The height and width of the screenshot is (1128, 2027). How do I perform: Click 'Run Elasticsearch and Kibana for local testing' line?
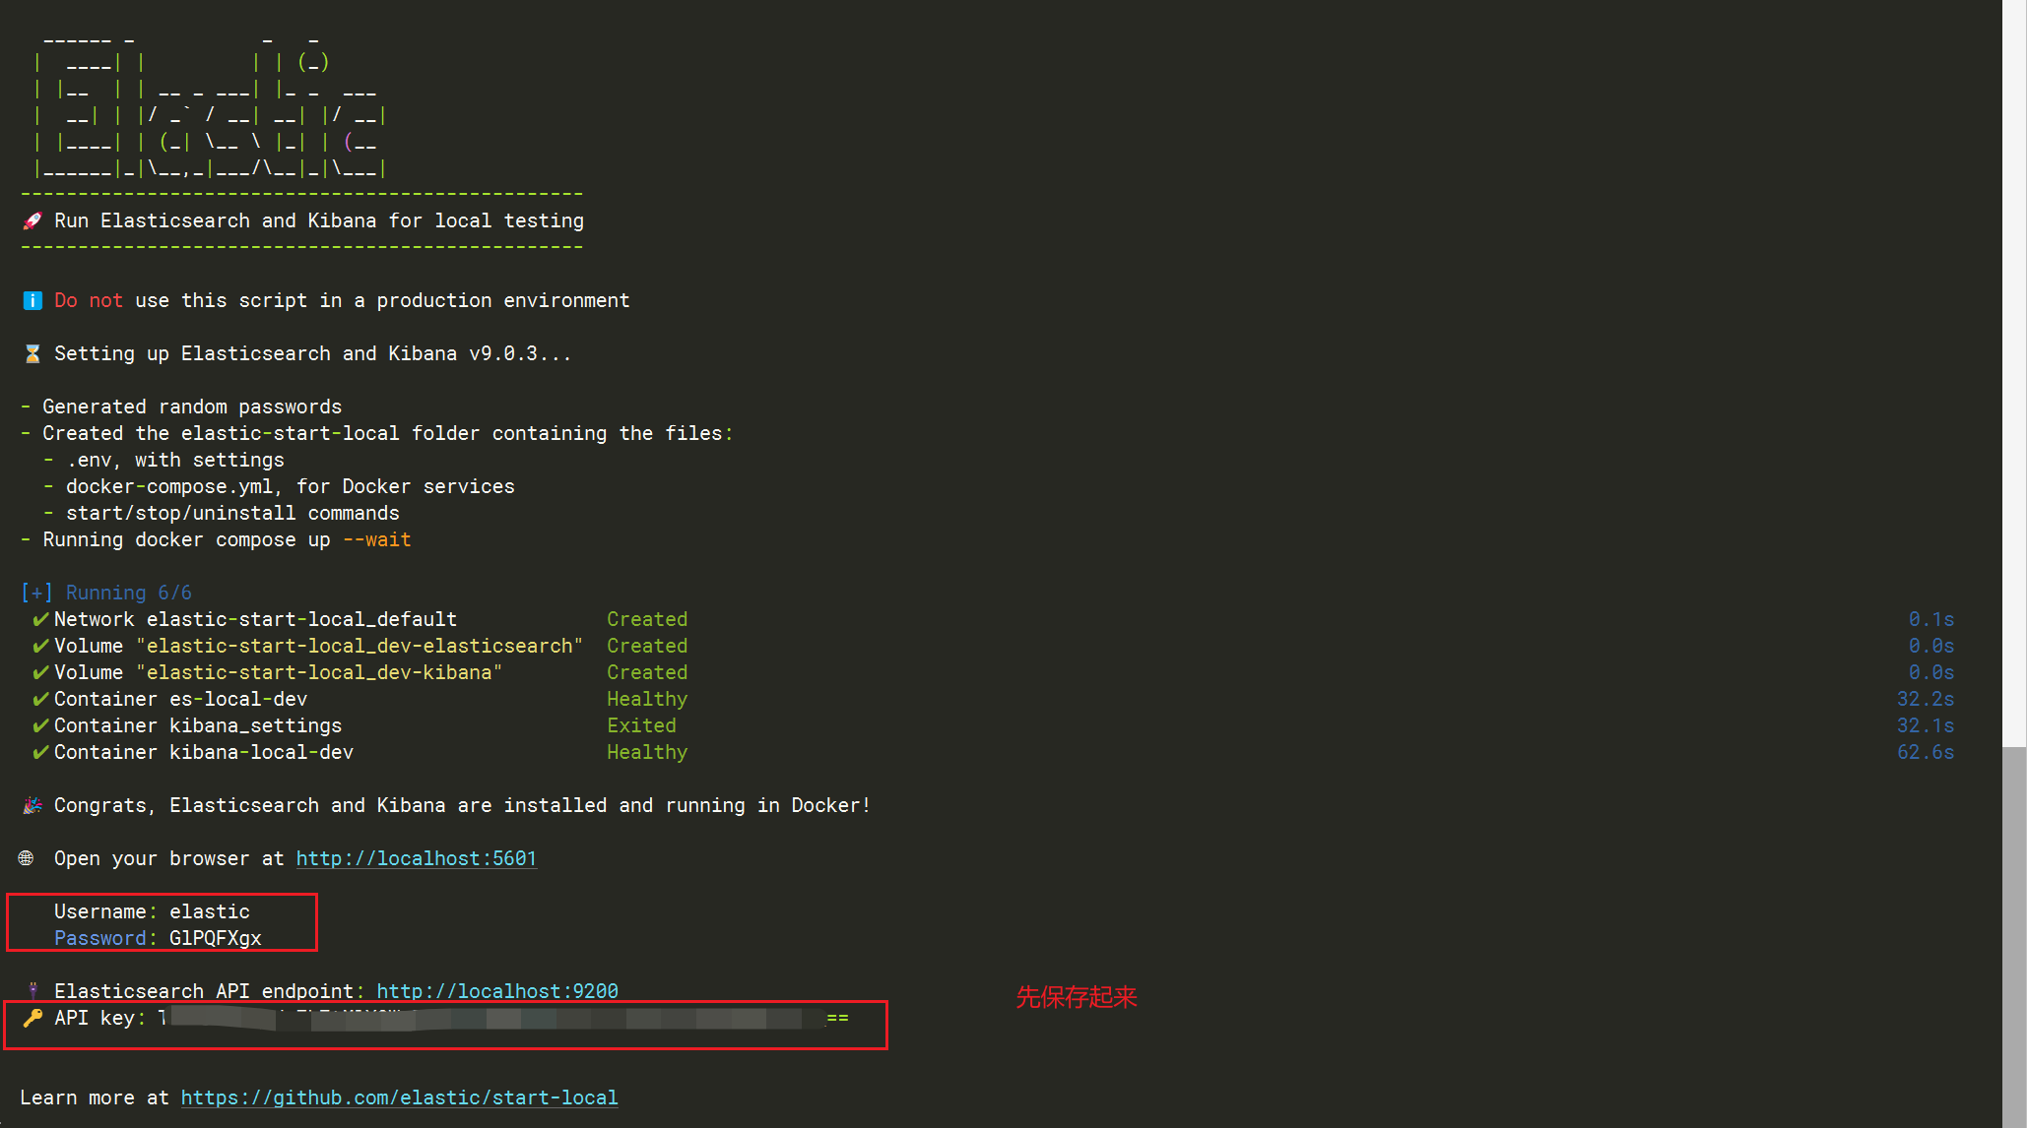coord(319,220)
